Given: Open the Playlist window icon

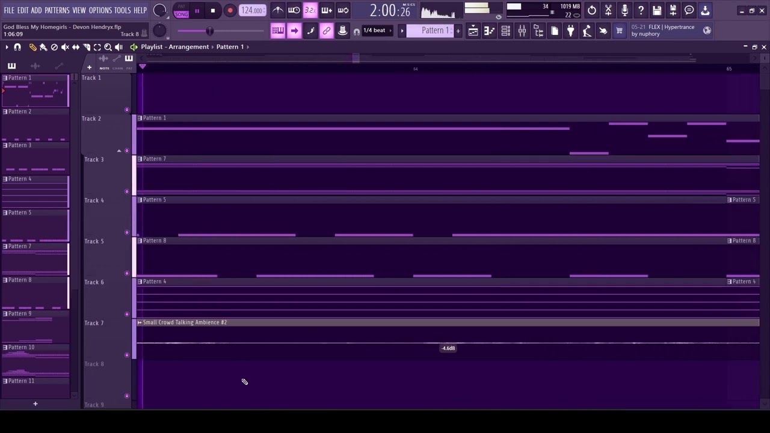Looking at the screenshot, I should point(473,31).
